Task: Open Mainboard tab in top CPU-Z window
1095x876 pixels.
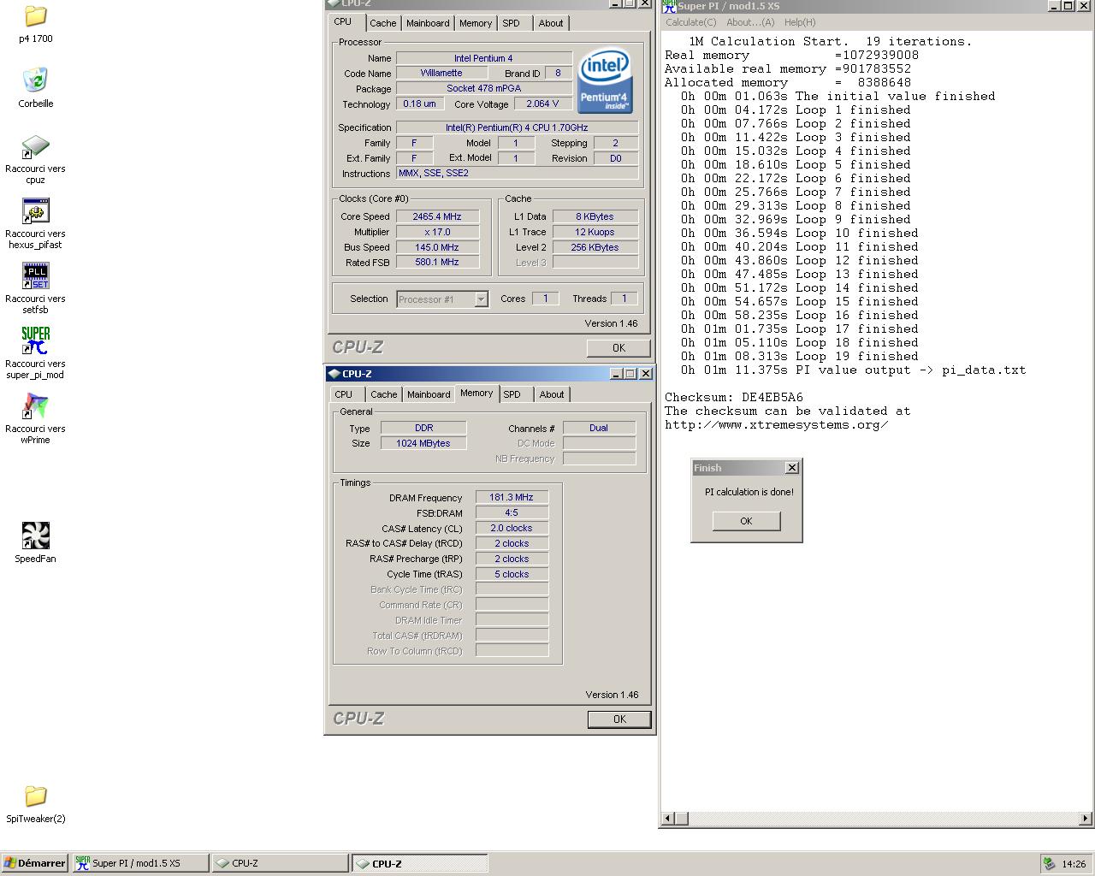Action: click(x=428, y=23)
